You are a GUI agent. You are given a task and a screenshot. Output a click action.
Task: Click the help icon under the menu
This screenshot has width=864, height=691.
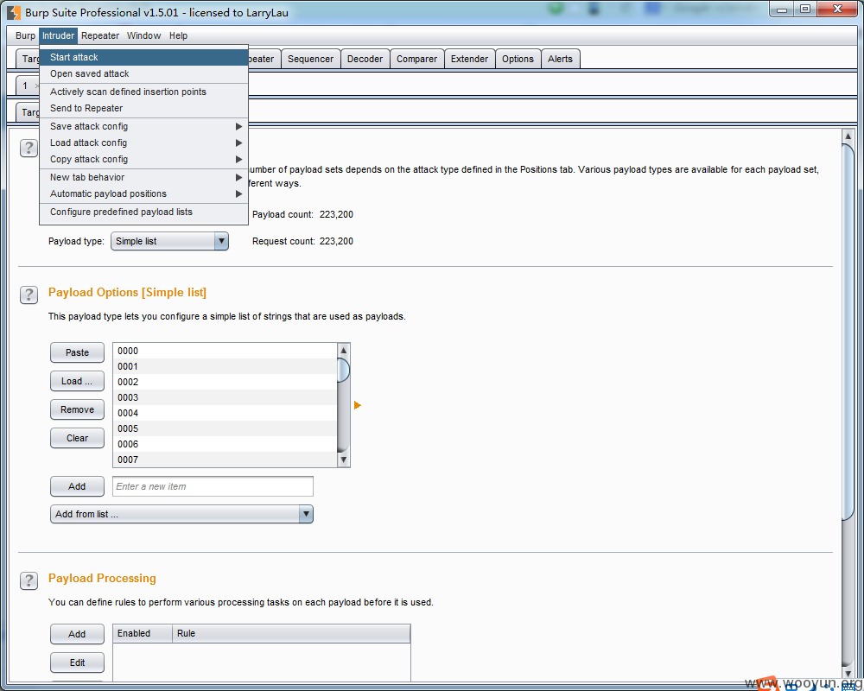coord(29,148)
